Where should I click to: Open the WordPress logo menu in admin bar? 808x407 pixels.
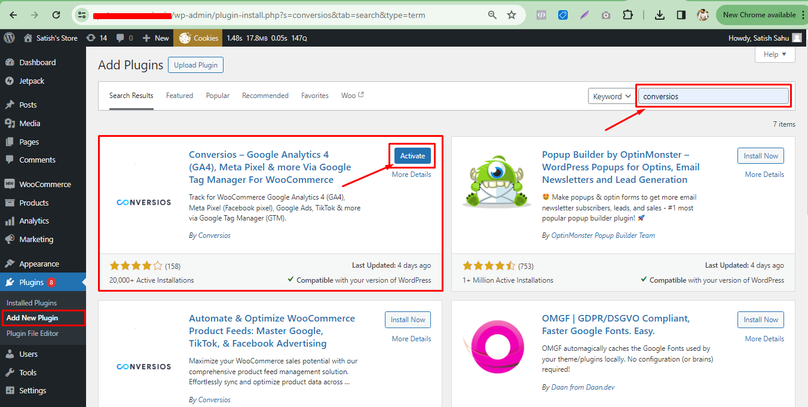click(9, 38)
